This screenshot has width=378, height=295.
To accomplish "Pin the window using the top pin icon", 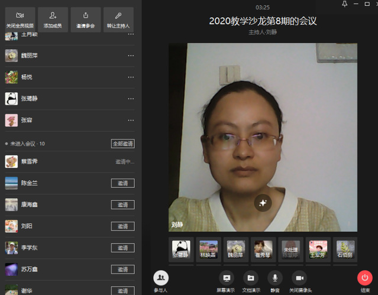I will point(345,5).
